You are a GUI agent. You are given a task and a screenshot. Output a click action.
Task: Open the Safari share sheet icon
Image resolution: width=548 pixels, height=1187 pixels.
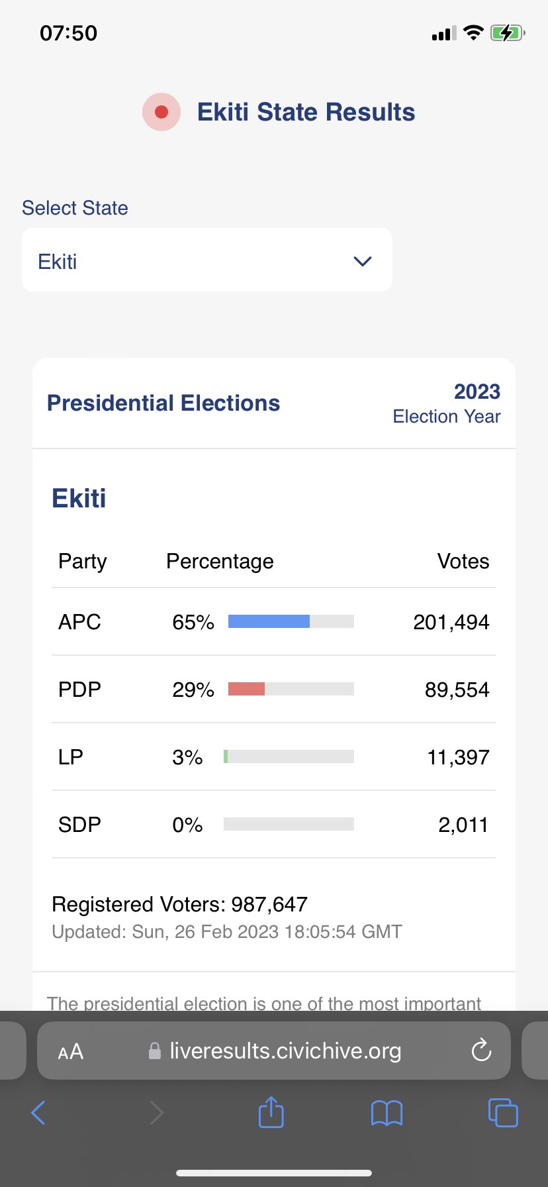pos(271,1111)
